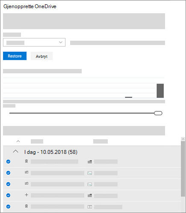This screenshot has height=213, width=186.
Task: Click the camera photo file icon in last row
Action: pos(90,207)
